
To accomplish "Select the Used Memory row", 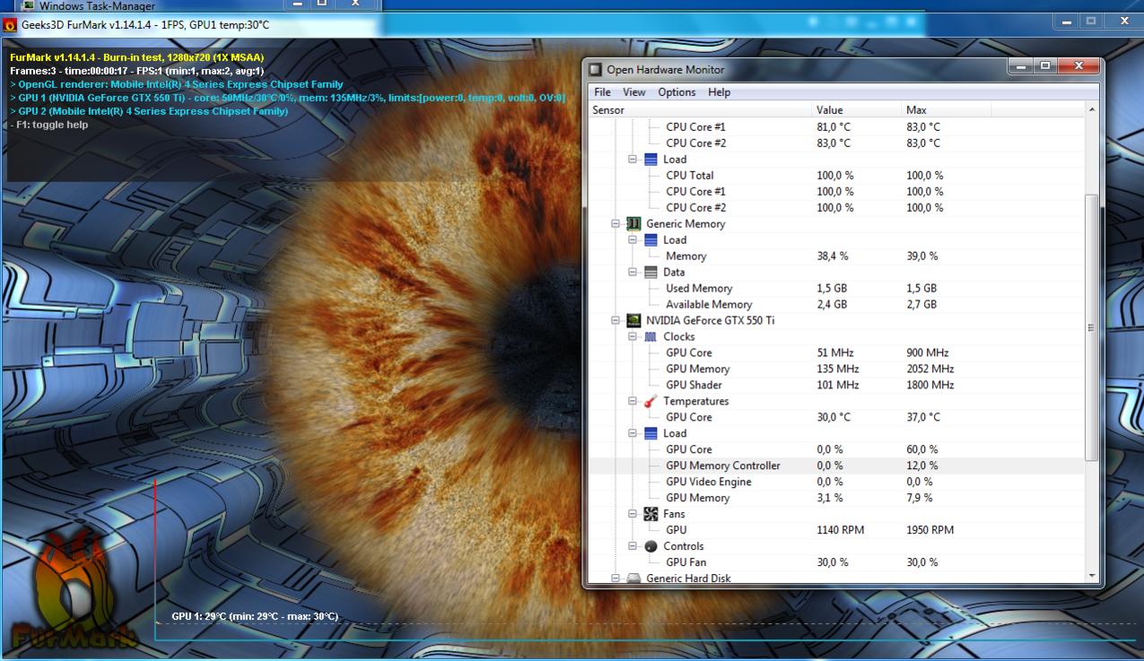I will coord(834,289).
